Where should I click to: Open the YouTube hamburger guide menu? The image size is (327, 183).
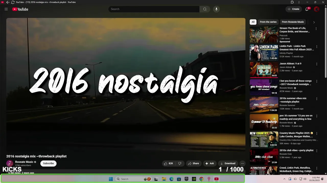coord(6,9)
